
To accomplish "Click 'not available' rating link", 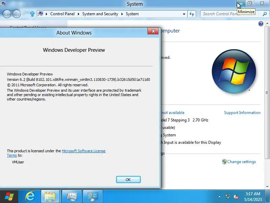I will [x=173, y=113].
